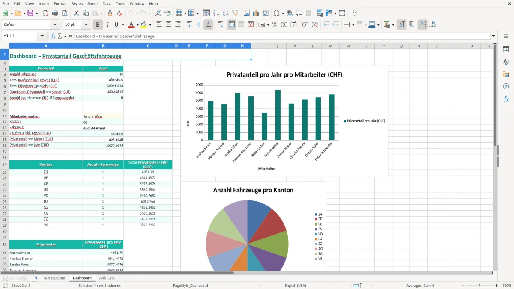The width and height of the screenshot is (514, 289).
Task: Open the Styles menu
Action: click(77, 3)
